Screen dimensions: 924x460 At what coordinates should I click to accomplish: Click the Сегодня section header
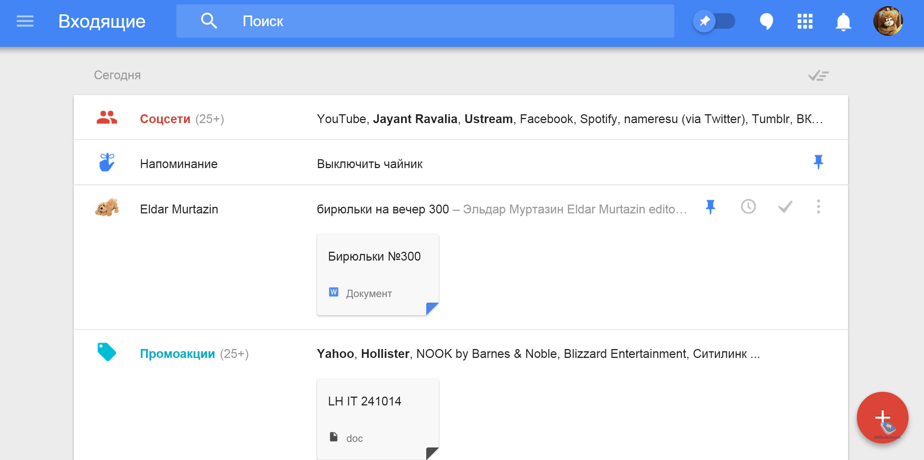(117, 75)
